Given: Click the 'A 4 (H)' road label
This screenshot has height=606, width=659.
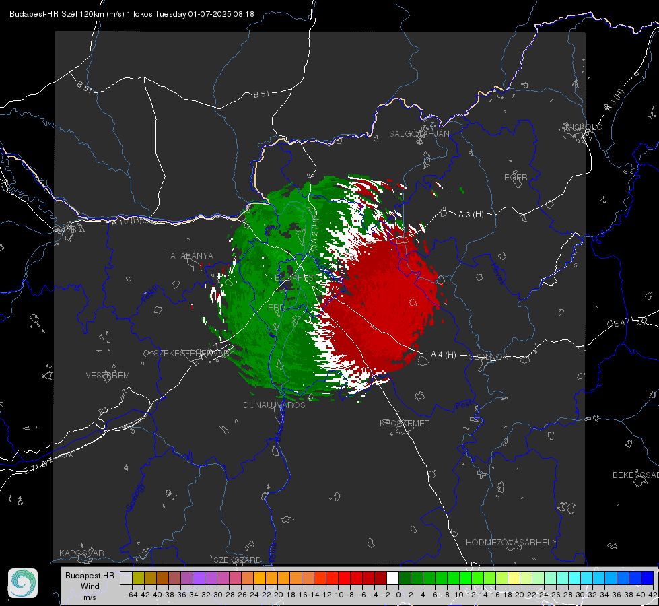Looking at the screenshot, I should tap(444, 355).
